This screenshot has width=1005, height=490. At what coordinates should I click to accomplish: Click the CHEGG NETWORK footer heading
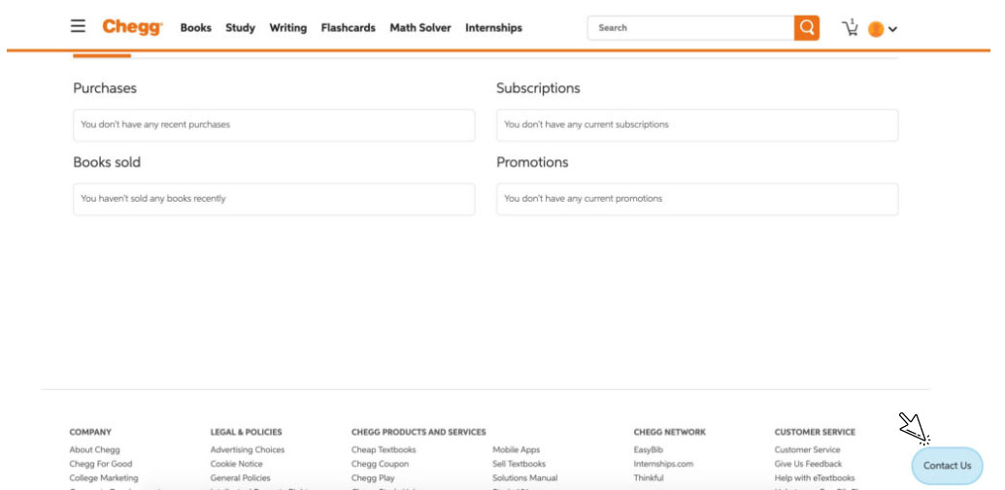coord(670,433)
